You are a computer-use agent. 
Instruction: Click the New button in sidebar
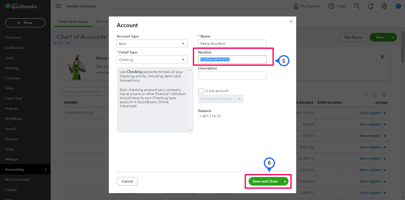pyautogui.click(x=25, y=23)
